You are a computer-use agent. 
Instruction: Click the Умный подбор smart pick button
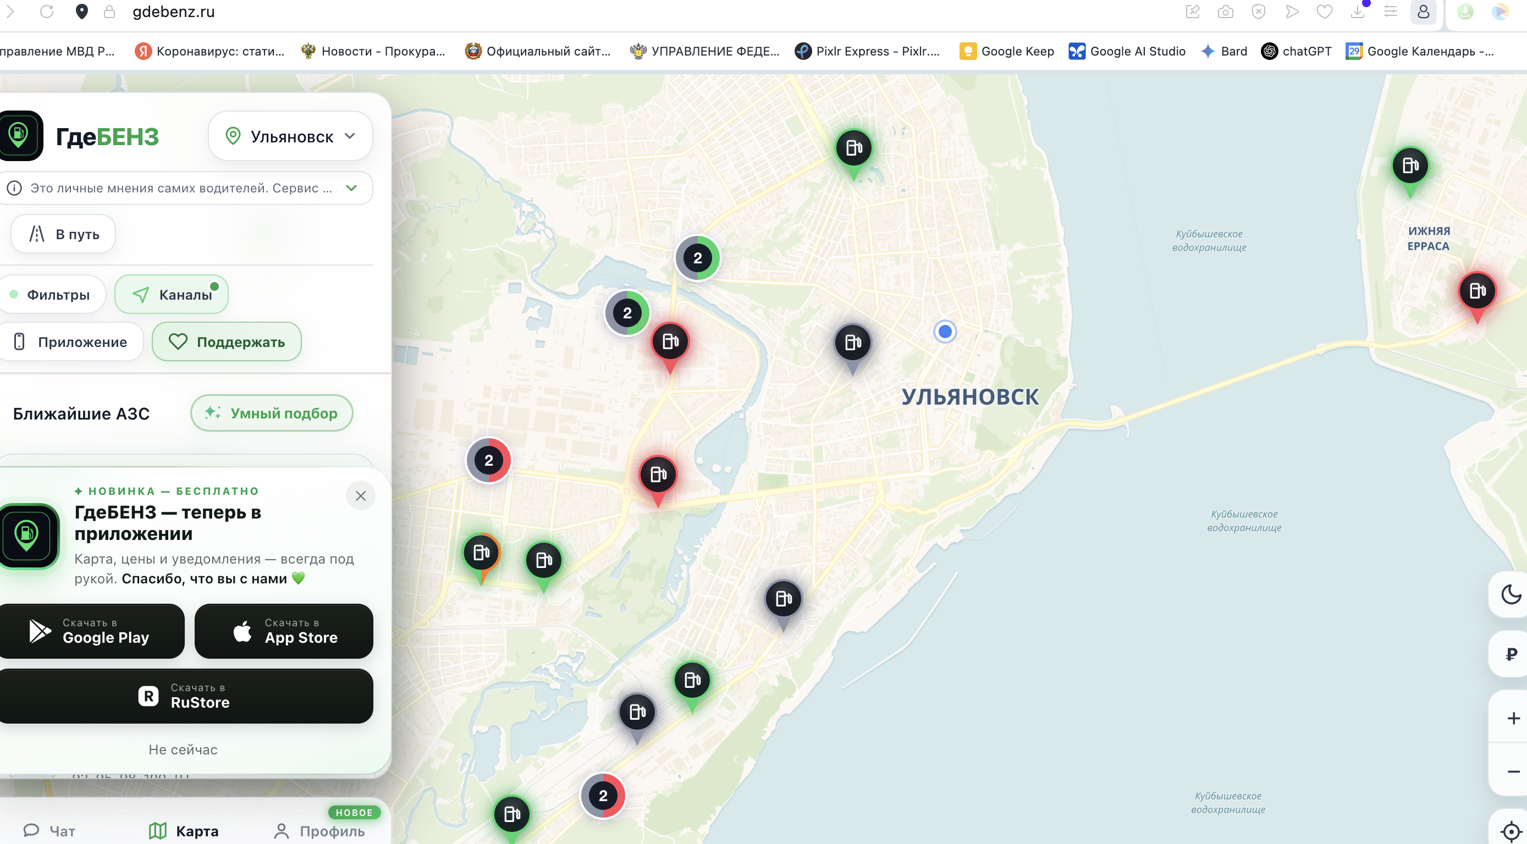click(272, 413)
